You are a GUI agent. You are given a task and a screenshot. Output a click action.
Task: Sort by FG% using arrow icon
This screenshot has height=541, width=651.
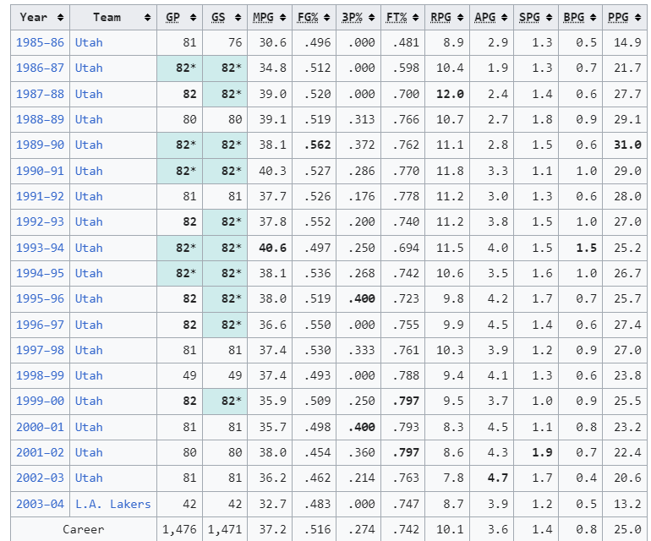(x=326, y=18)
